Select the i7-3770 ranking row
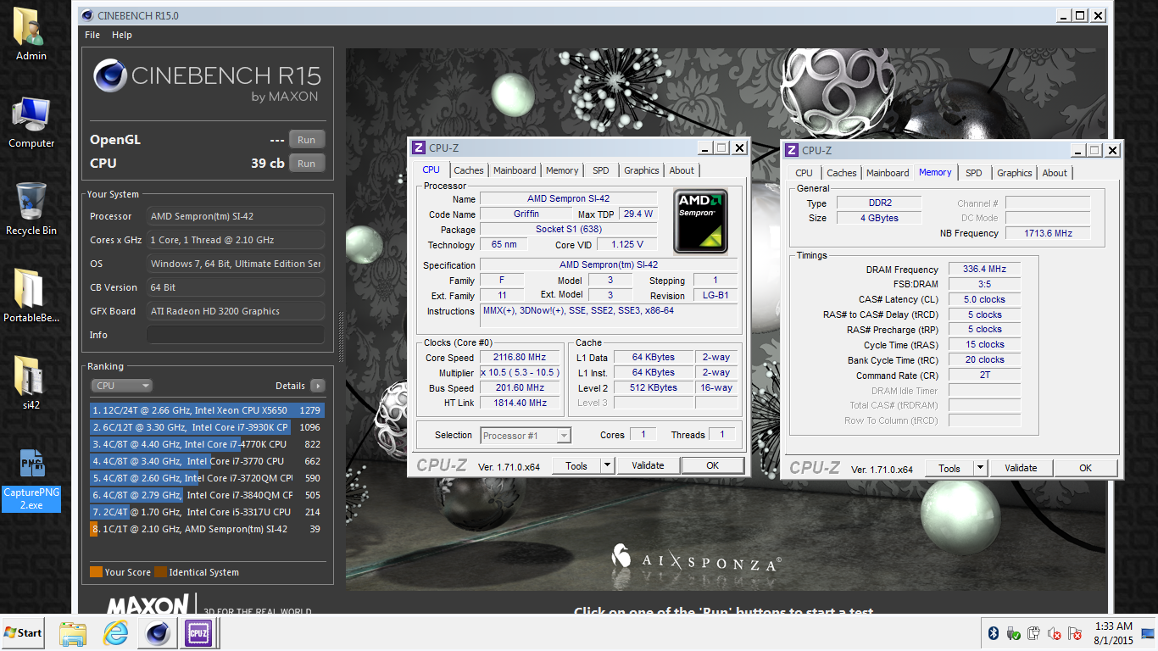This screenshot has height=651, width=1158. 208,461
